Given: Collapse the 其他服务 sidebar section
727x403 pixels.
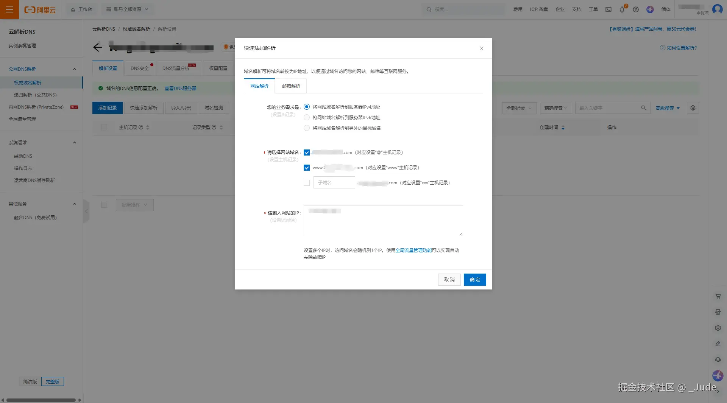Looking at the screenshot, I should tap(75, 204).
